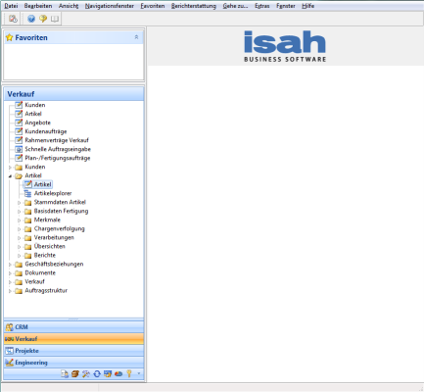Click the folder icon next to Dokumente
Image resolution: width=424 pixels, height=392 pixels.
[19, 273]
